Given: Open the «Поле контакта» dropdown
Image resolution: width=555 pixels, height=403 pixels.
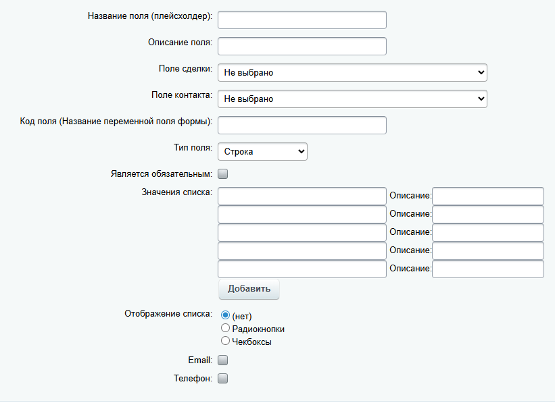Looking at the screenshot, I should 352,99.
